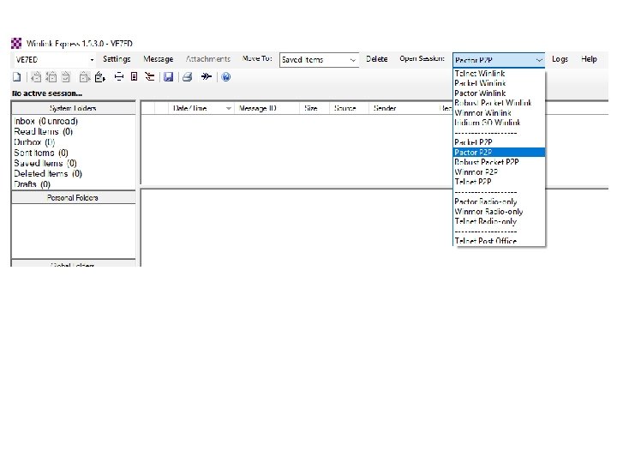Pick Winmor Winlink from the list
Screen dimensions: 617x463
click(499, 113)
